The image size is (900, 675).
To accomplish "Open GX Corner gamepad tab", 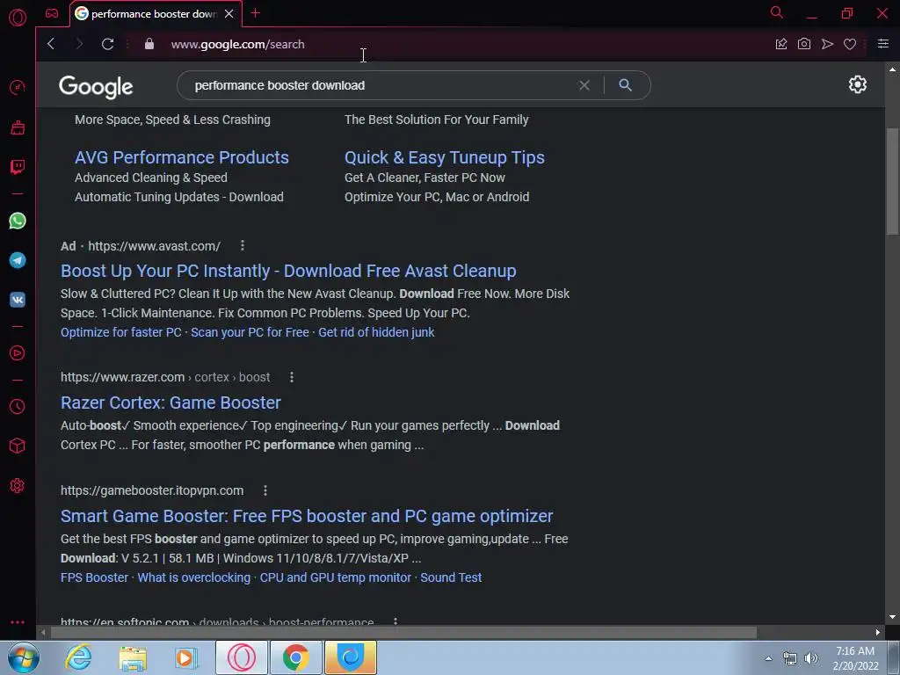I will (52, 13).
